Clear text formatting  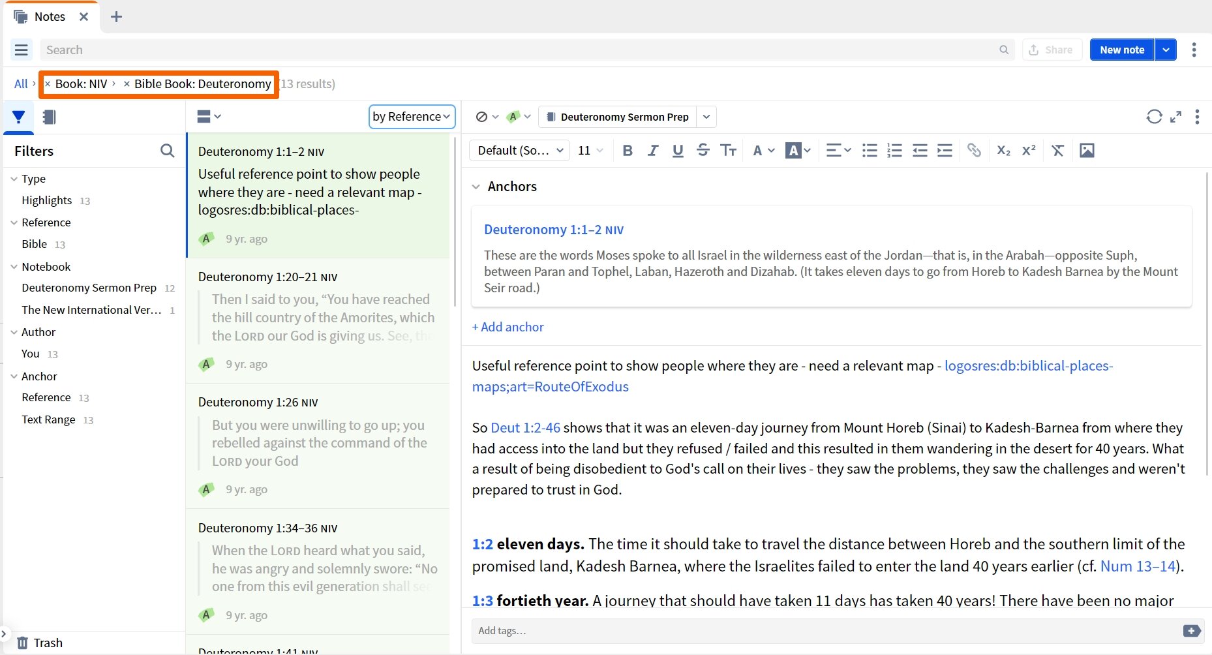[1057, 151]
